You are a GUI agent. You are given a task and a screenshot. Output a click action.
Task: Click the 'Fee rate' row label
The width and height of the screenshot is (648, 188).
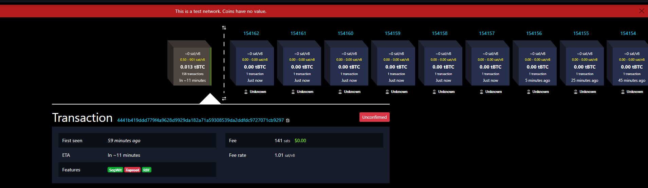[x=238, y=155]
